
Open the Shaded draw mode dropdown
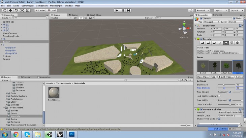click(x=61, y=18)
